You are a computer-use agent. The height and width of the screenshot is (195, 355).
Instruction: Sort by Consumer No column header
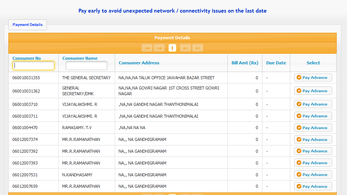coord(27,58)
